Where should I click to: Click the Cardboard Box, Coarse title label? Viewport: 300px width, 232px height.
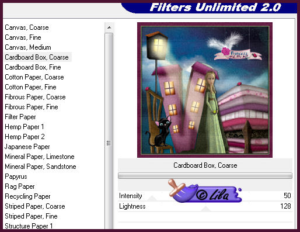point(205,165)
